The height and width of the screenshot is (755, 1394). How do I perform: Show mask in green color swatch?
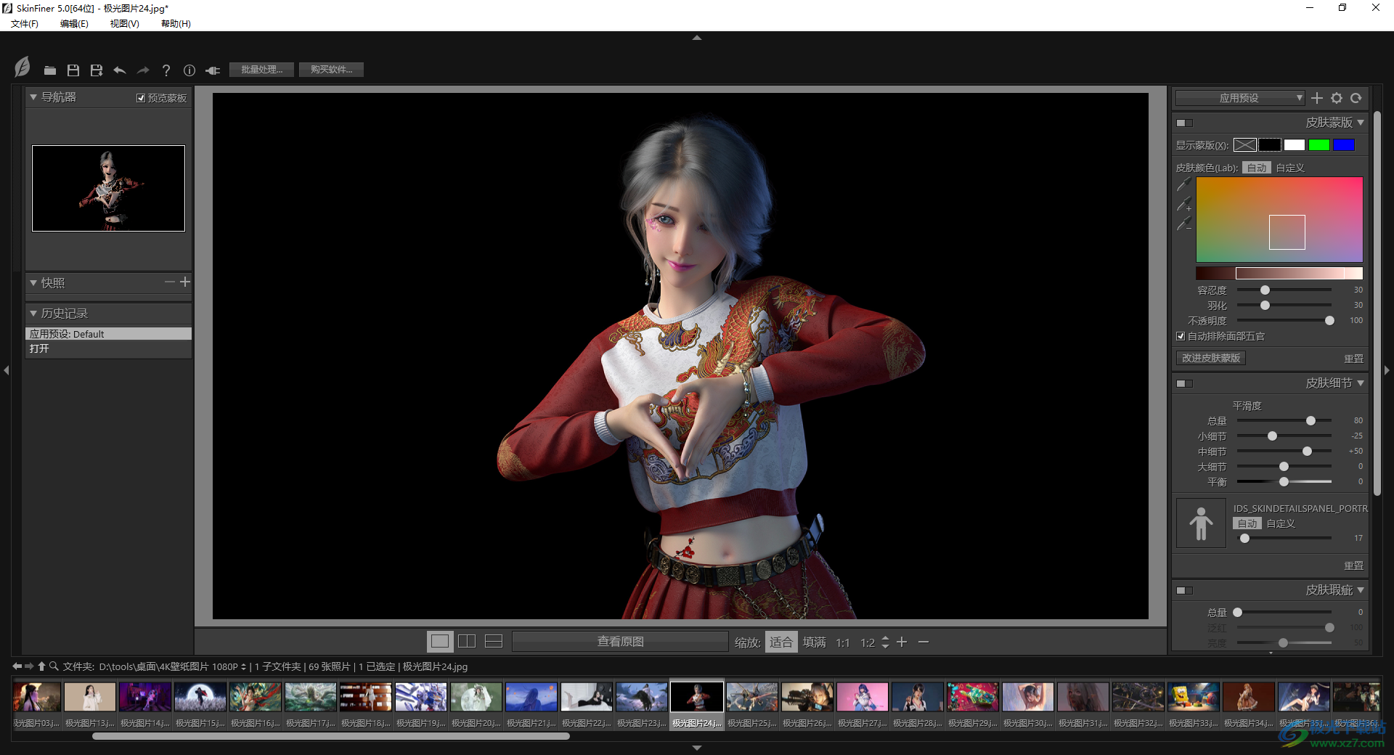(1319, 145)
